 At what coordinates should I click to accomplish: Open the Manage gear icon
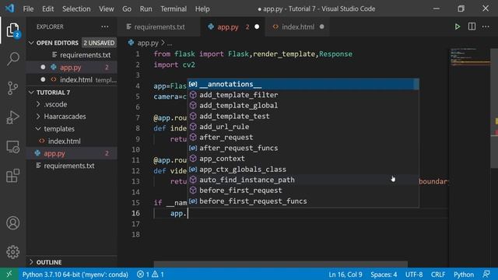point(12,252)
